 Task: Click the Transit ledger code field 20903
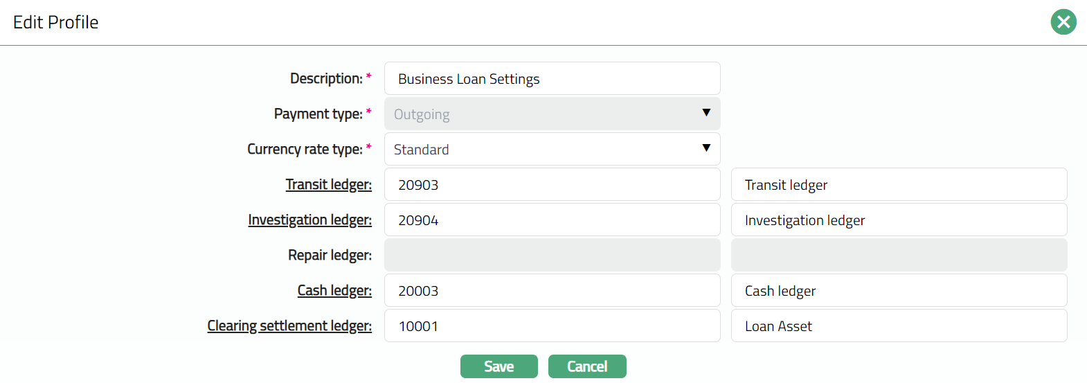[x=552, y=184]
